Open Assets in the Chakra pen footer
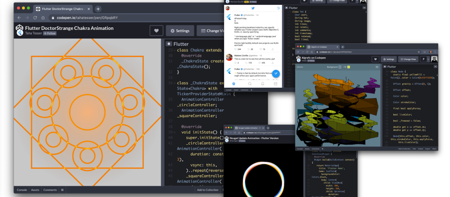This screenshot has height=197, width=450. click(35, 190)
